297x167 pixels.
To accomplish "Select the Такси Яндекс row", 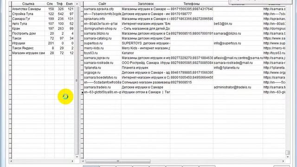I will [x=43, y=48].
